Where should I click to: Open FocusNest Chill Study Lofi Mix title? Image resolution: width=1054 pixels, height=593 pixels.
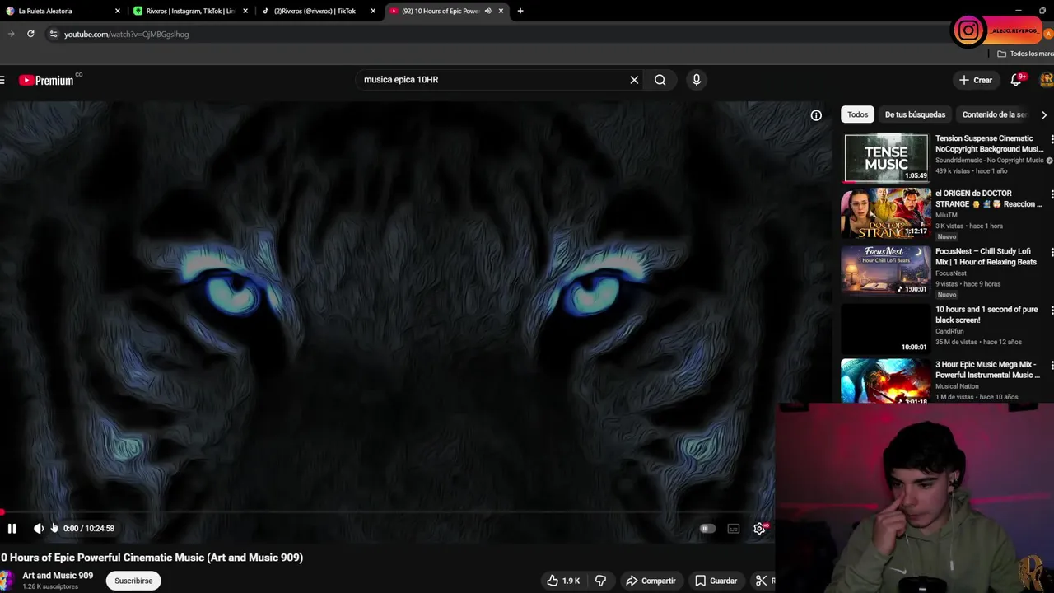tap(986, 256)
